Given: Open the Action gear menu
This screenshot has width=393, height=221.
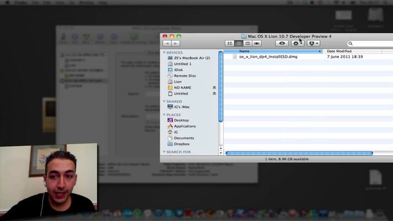Looking at the screenshot, I should [297, 44].
